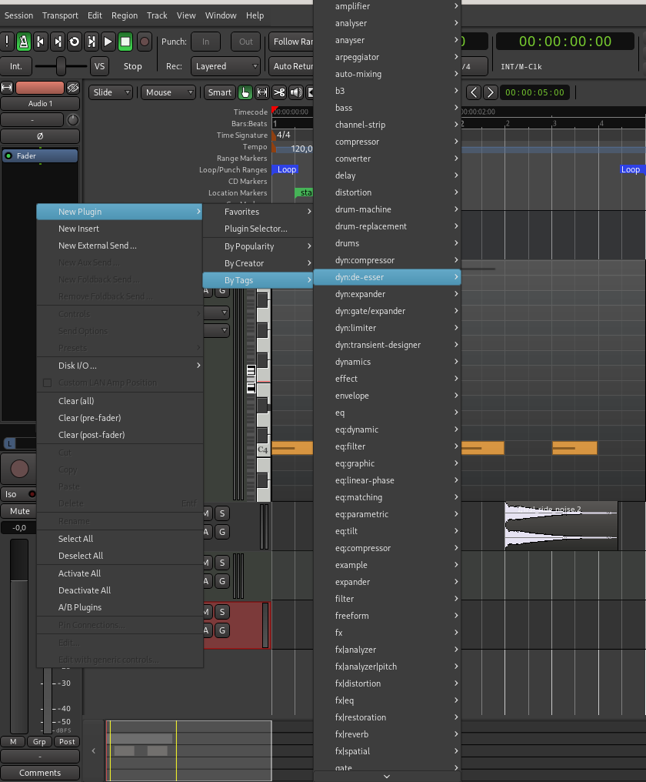Open the Transport menu in the menu bar
This screenshot has width=646, height=782.
tap(60, 15)
